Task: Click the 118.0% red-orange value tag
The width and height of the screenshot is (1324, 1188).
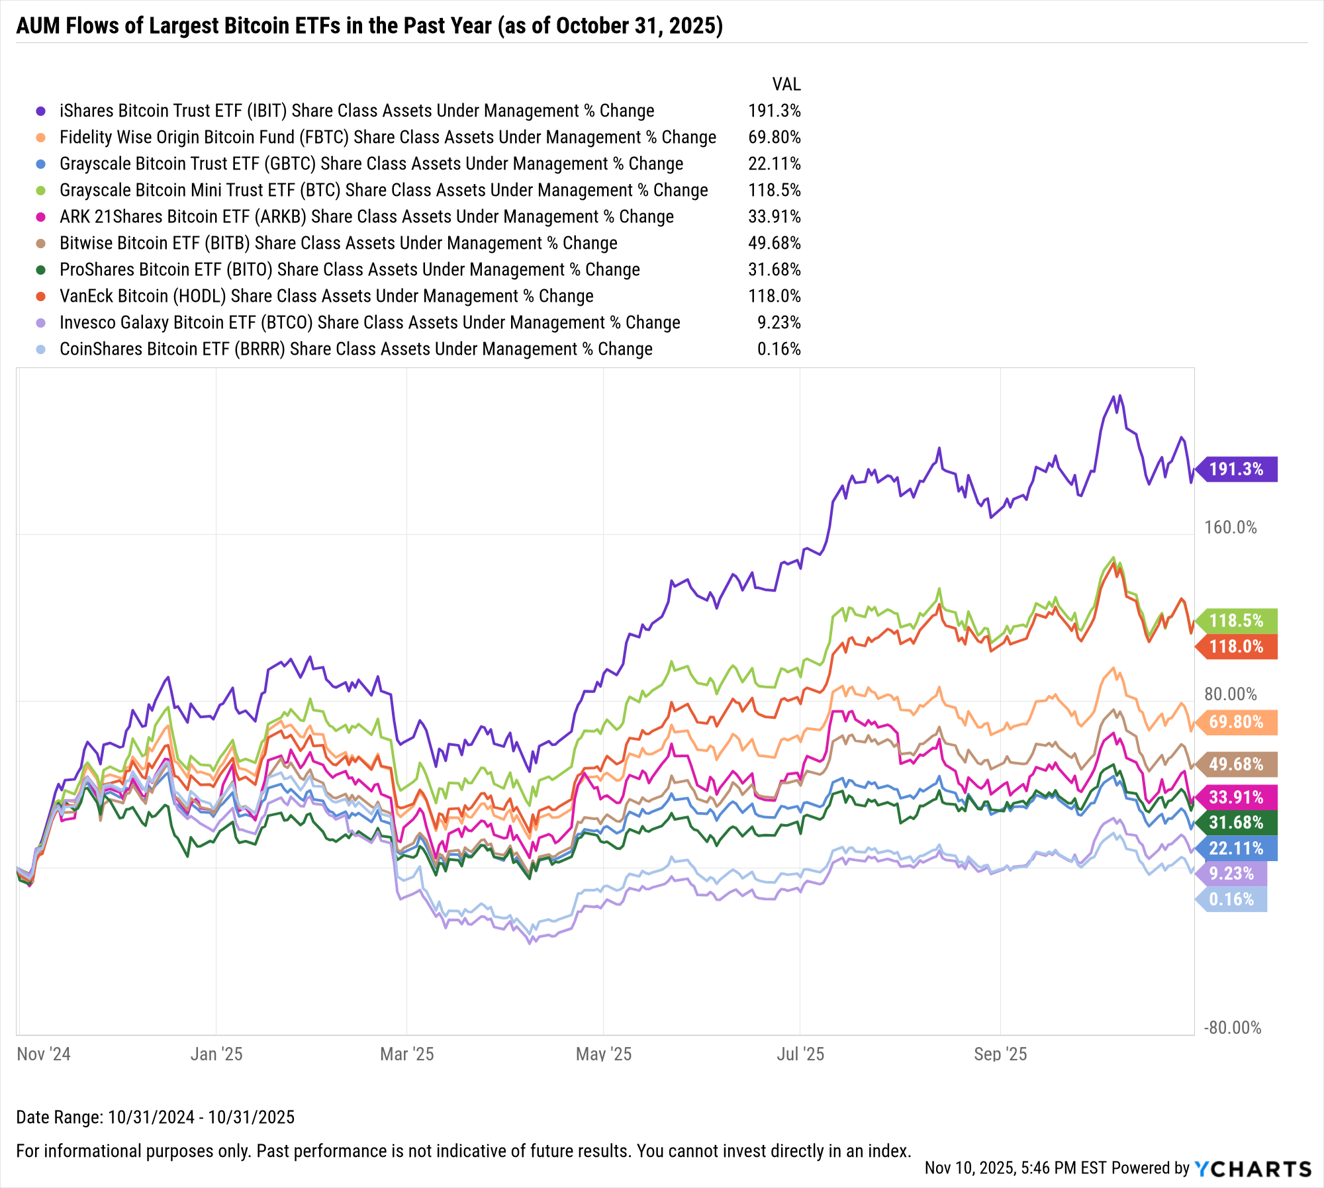Action: click(1236, 647)
